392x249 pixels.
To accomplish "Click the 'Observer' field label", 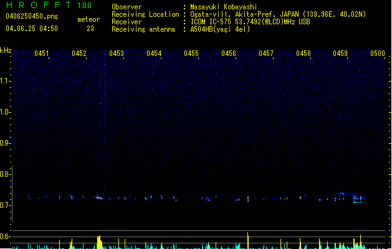I will point(127,7).
